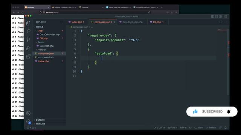Click the thumbs-up like icon
This screenshot has height=135, width=241.
pyautogui.click(x=195, y=111)
